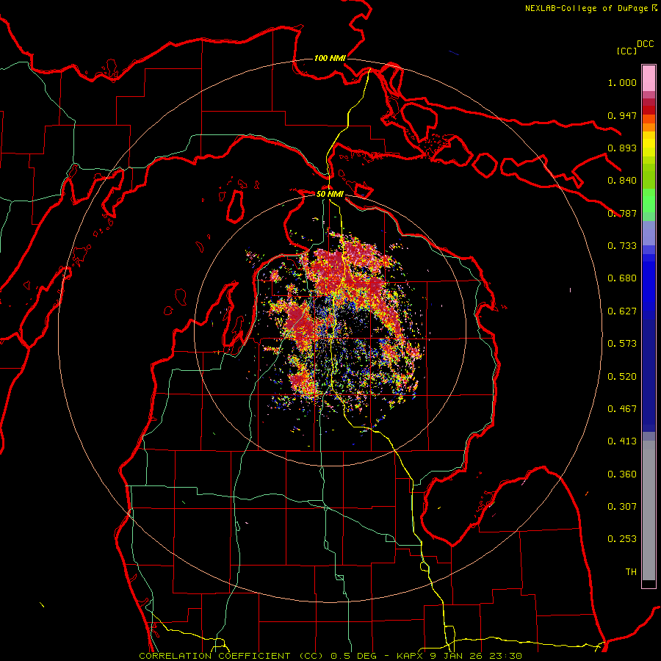The height and width of the screenshot is (661, 661).
Task: Click the 1.000 color scale value
Action: (x=622, y=82)
